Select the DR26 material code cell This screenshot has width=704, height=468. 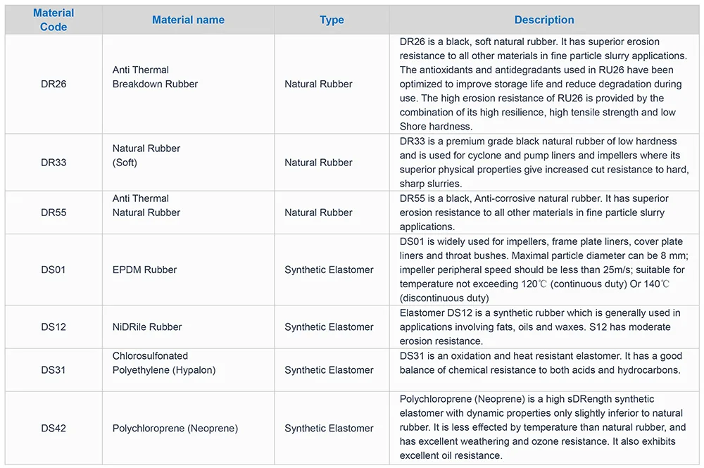point(54,84)
